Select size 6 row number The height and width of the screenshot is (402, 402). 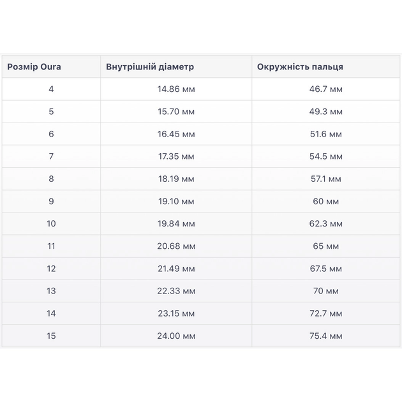coord(51,134)
